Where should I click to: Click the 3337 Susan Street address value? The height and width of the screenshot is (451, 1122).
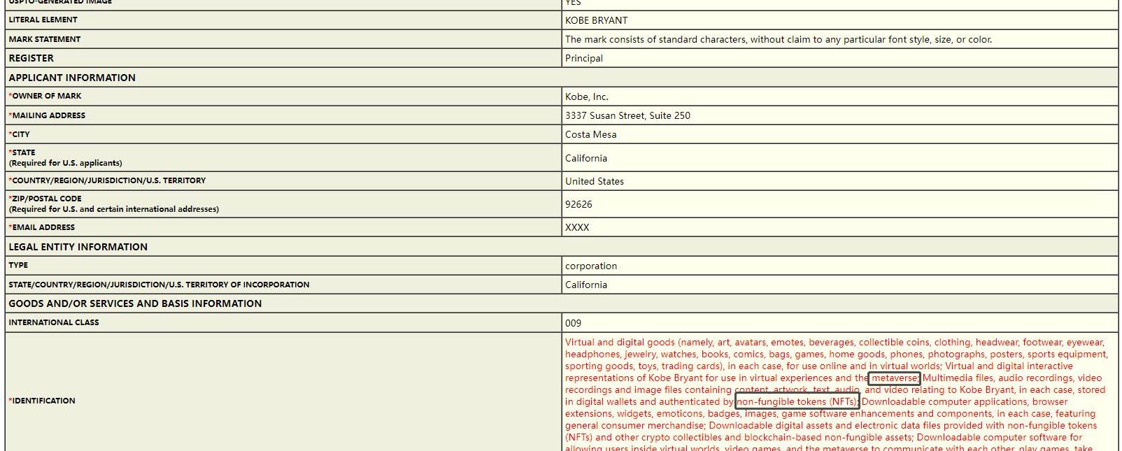[x=627, y=115]
